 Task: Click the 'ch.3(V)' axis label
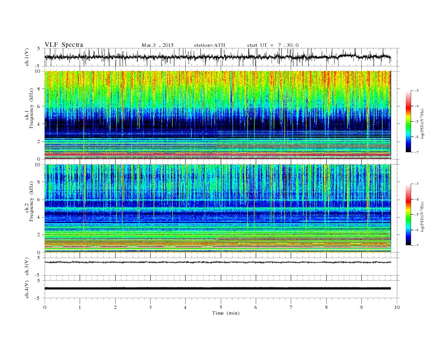(27, 267)
